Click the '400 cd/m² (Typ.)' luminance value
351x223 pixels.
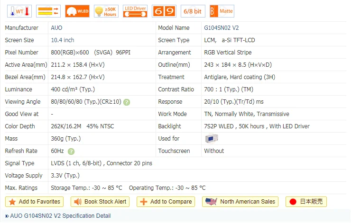click(x=73, y=89)
